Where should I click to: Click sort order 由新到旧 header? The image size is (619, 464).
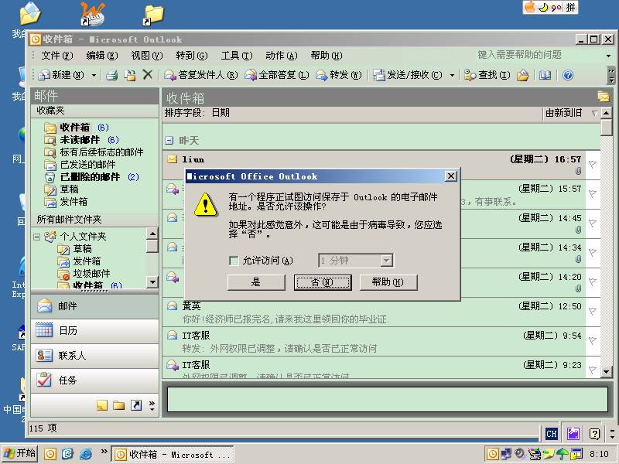(x=564, y=113)
